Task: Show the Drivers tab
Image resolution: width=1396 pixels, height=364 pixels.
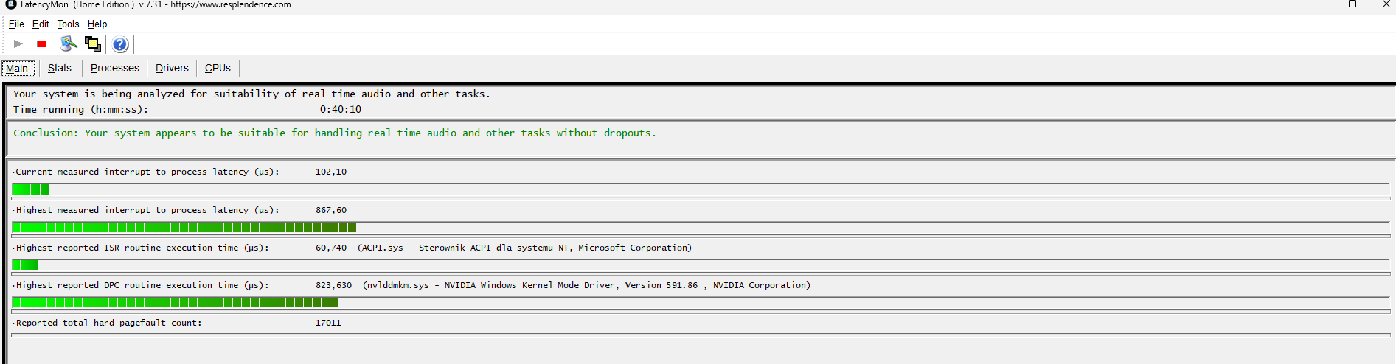Action: click(172, 68)
